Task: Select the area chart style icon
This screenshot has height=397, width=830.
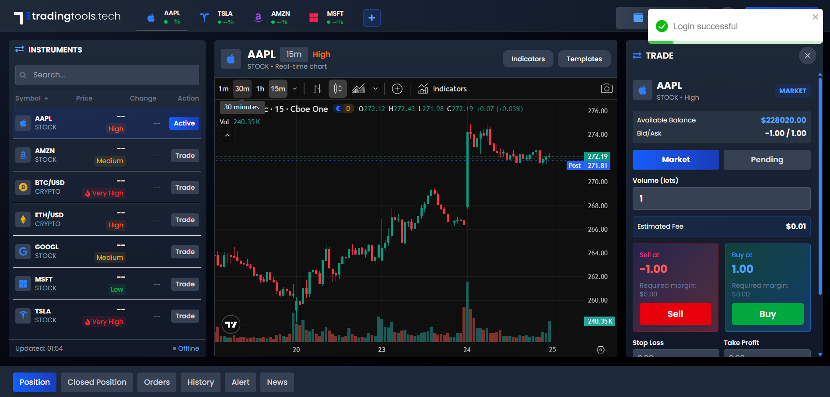Action: [x=358, y=89]
